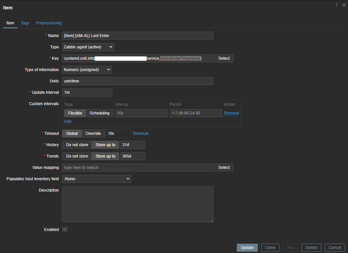Close the Item dialog with X icon
Screen dimensions: 348x253
click(344, 5)
